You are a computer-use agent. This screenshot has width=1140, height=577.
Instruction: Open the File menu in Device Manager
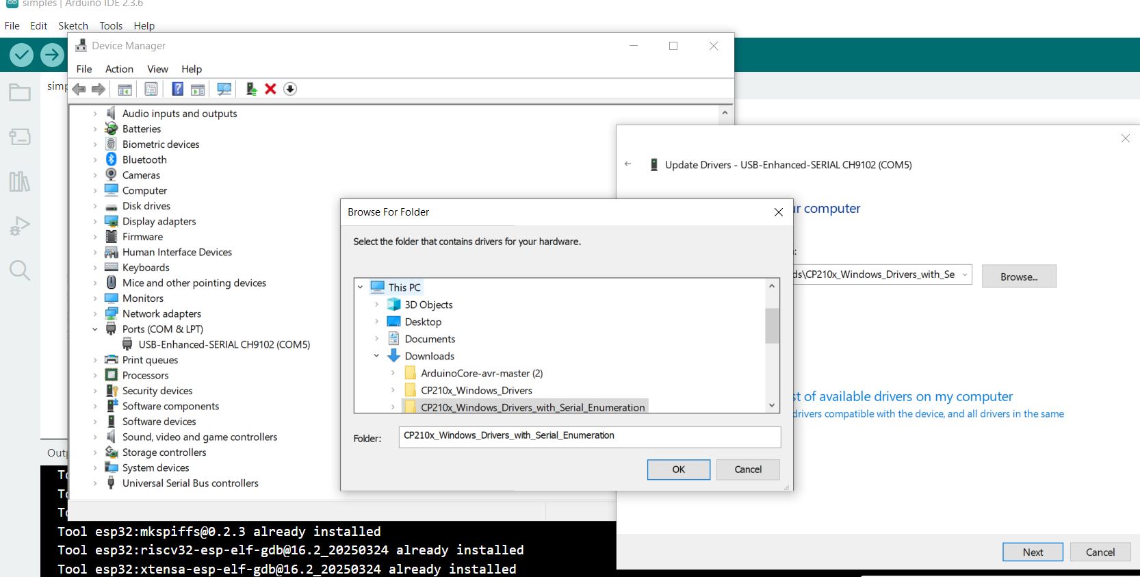(x=84, y=69)
